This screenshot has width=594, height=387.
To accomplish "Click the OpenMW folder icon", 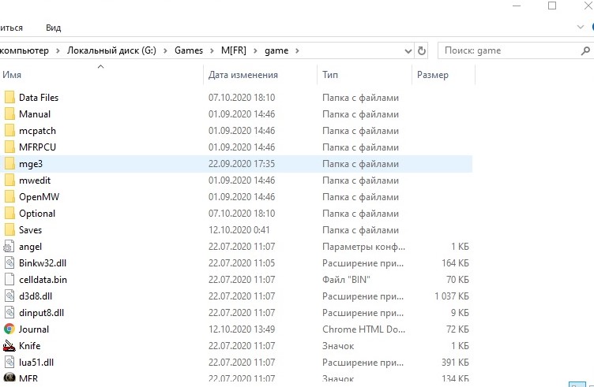I will pos(9,197).
